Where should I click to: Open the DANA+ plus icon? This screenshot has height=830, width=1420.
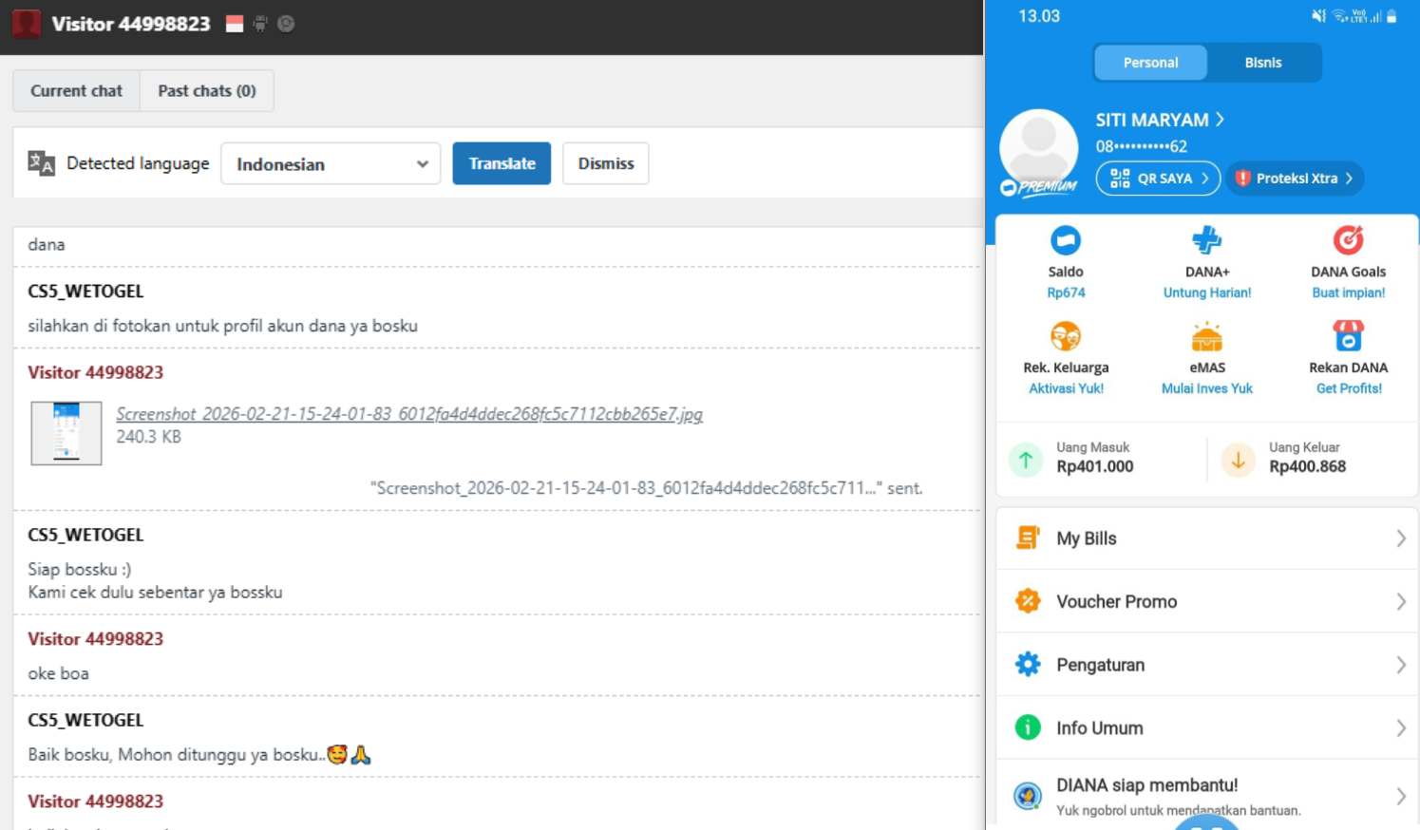pyautogui.click(x=1206, y=240)
